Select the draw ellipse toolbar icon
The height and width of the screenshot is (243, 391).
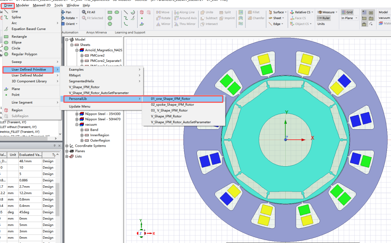pyautogui.click(x=117, y=12)
